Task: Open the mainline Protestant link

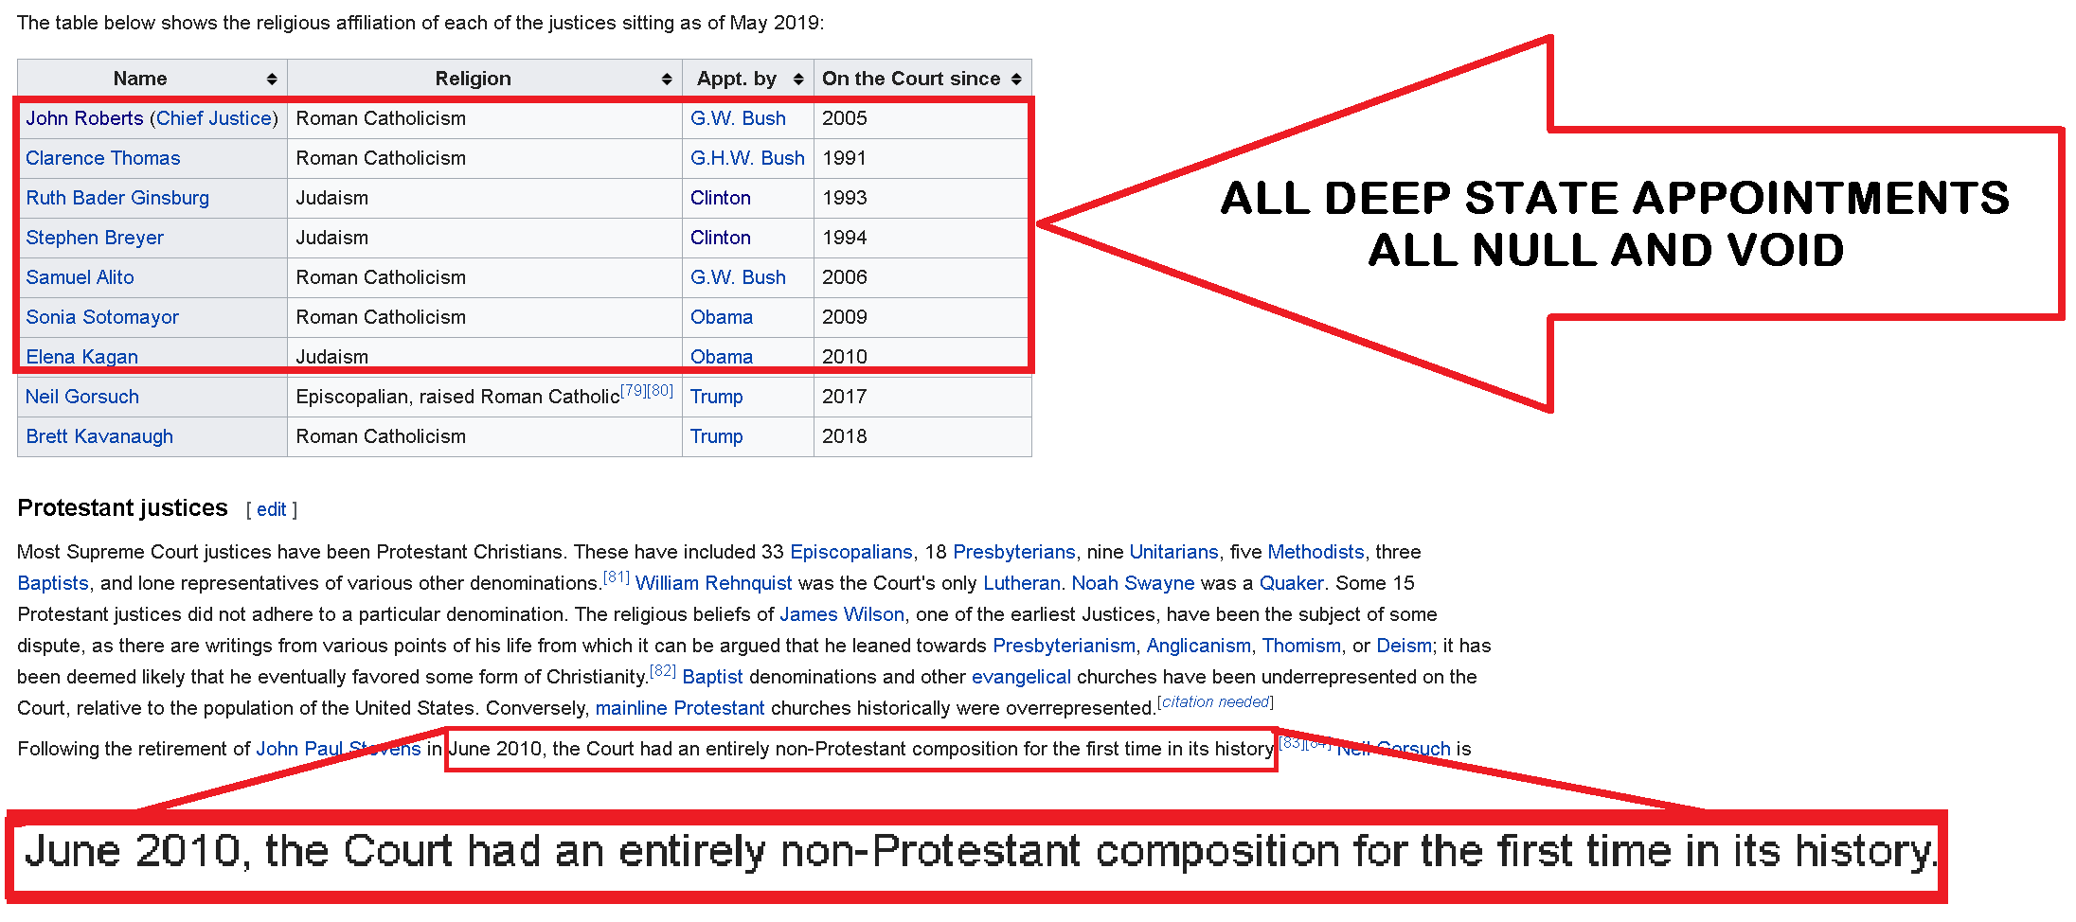Action: click(679, 708)
